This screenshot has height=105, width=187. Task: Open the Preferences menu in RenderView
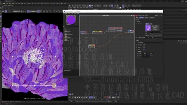11,9
